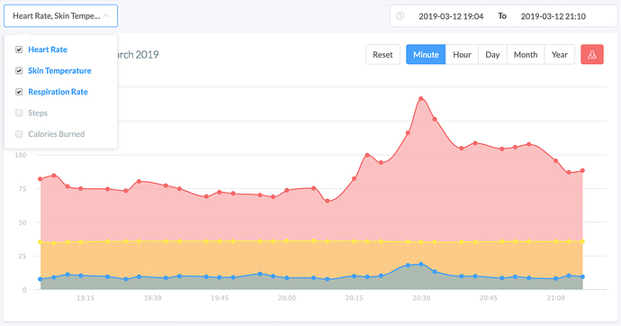
Task: Click the 20:45 x-axis label
Action: 489,298
